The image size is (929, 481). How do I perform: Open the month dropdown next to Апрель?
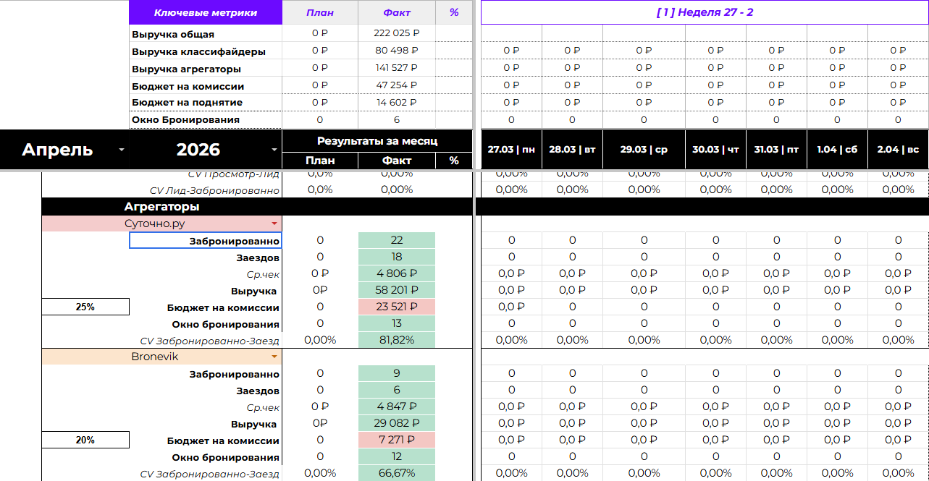click(x=121, y=150)
